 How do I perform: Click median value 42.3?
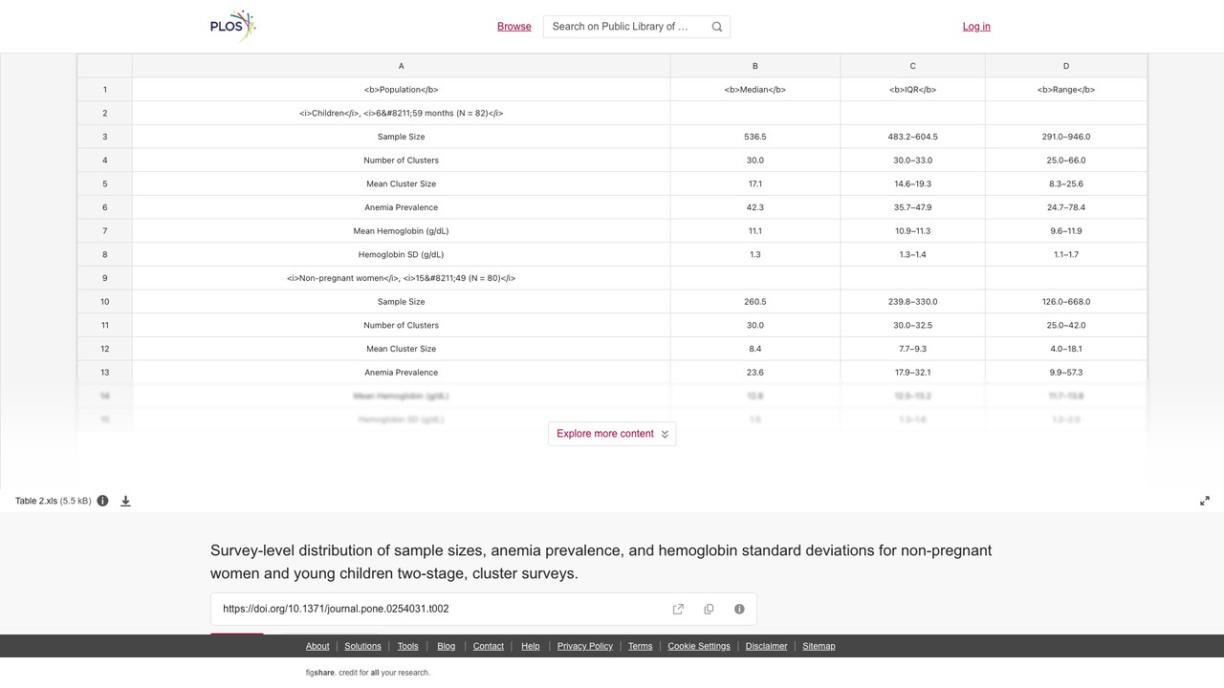click(x=755, y=207)
